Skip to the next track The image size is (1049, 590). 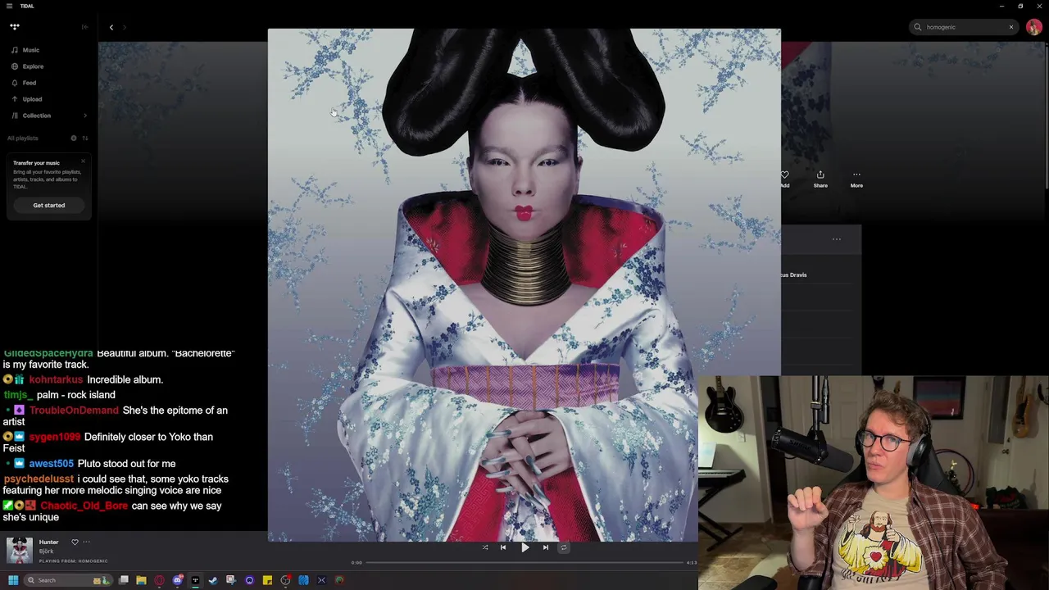[546, 547]
